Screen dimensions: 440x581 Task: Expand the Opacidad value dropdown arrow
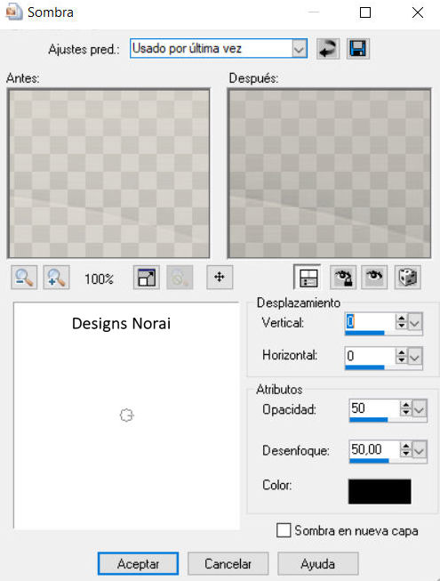(x=420, y=409)
